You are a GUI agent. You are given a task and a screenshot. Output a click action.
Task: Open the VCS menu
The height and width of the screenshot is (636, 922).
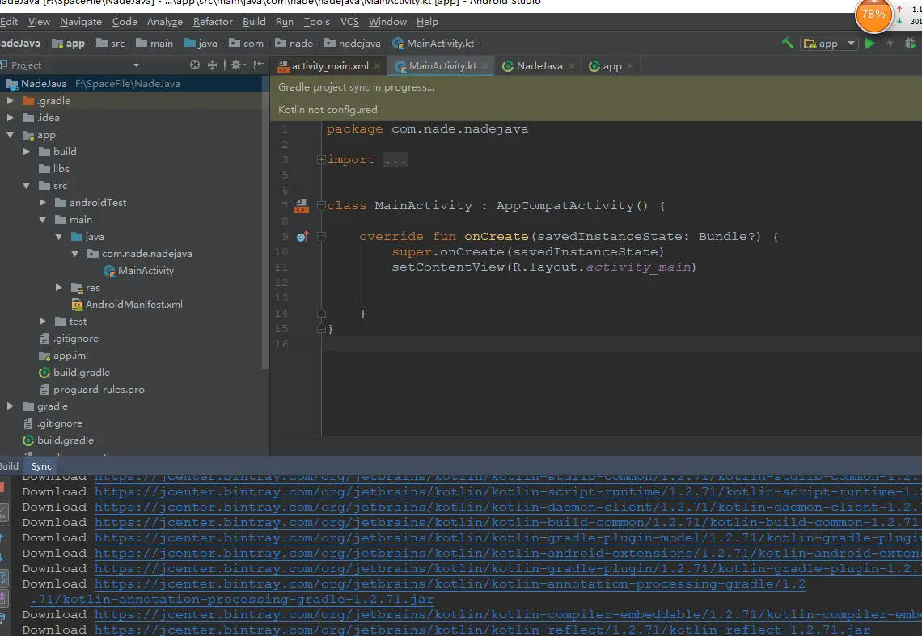[349, 22]
